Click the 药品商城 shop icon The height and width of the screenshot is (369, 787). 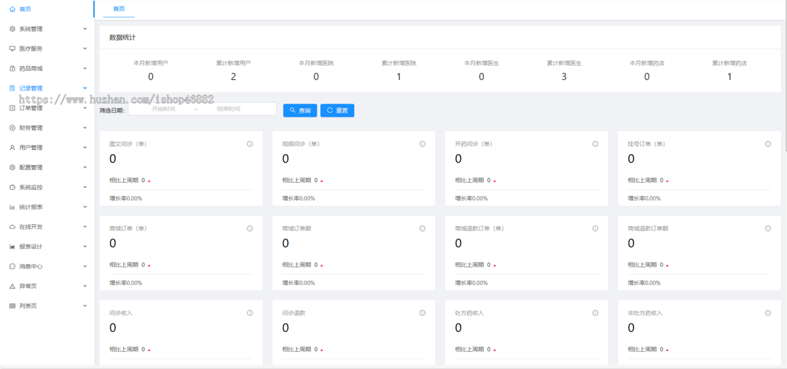point(12,68)
